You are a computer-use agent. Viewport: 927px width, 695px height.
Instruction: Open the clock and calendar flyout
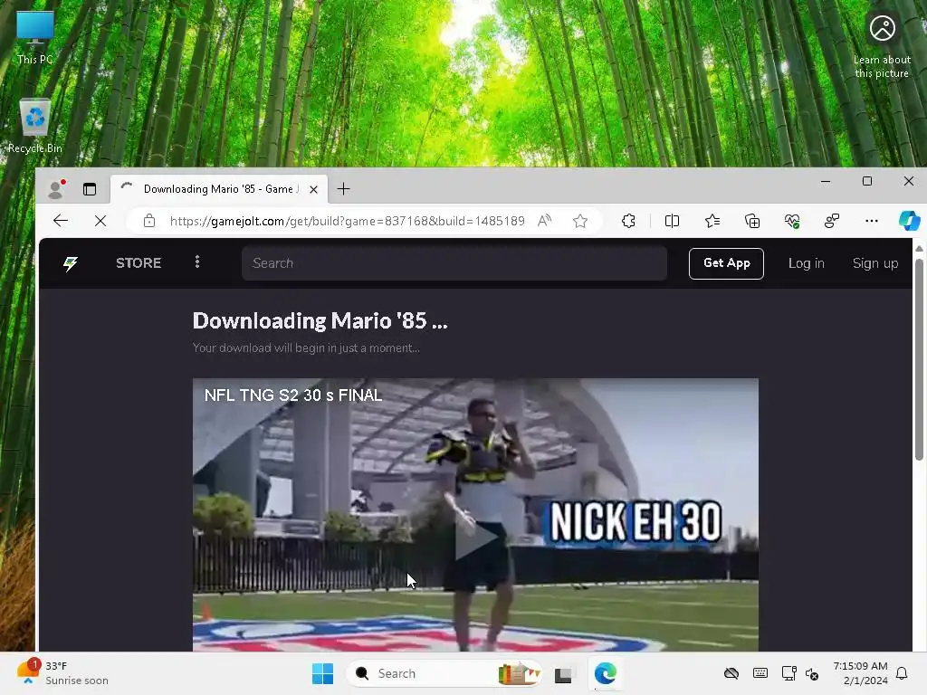coord(860,673)
